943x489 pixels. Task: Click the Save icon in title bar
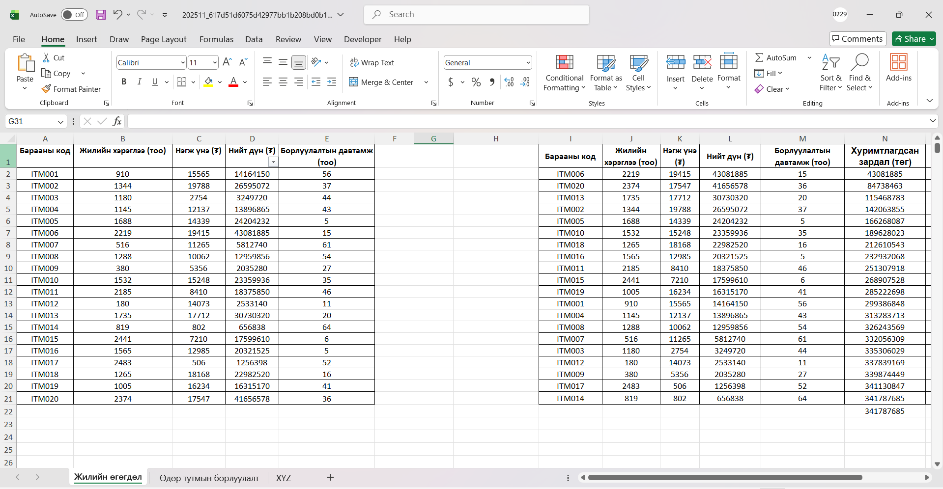coord(101,15)
